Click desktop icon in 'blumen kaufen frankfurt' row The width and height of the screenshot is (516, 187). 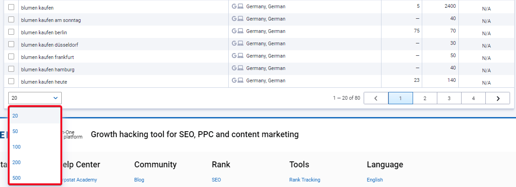(x=241, y=55)
